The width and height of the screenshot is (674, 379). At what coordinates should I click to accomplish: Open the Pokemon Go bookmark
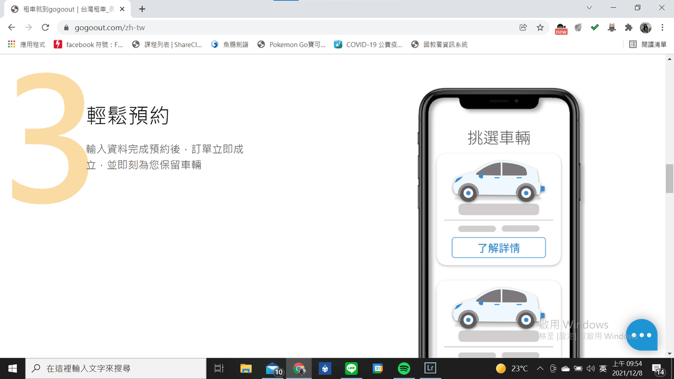click(292, 44)
